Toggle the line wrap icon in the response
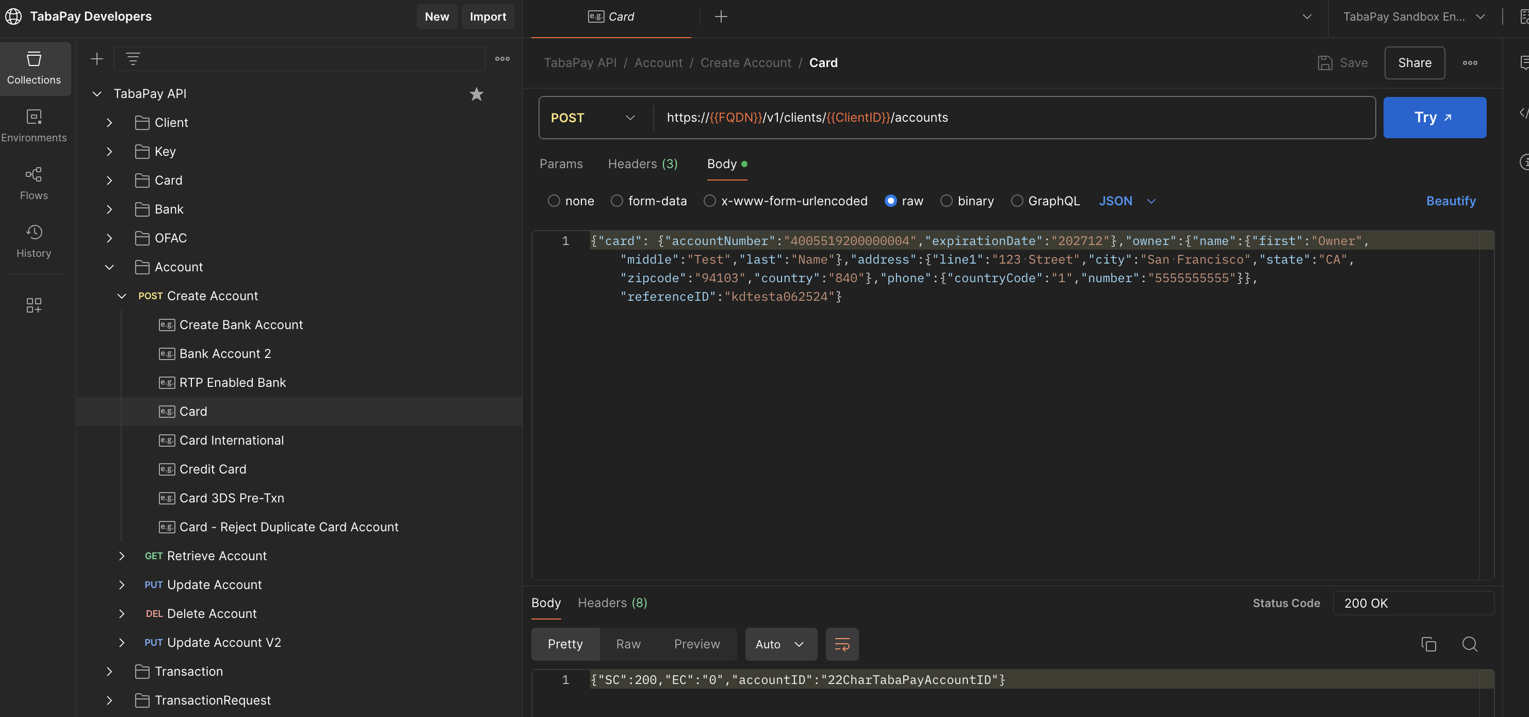This screenshot has height=717, width=1529. point(842,644)
